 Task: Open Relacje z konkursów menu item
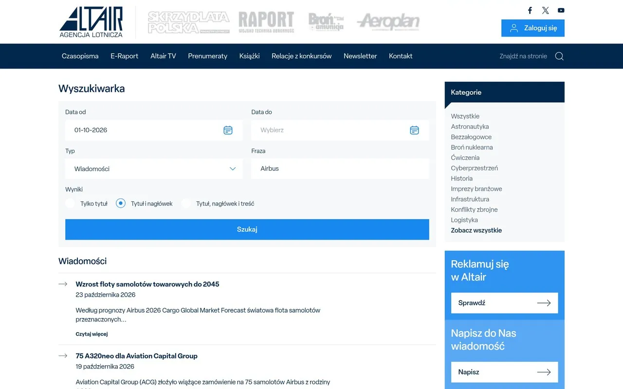tap(302, 56)
